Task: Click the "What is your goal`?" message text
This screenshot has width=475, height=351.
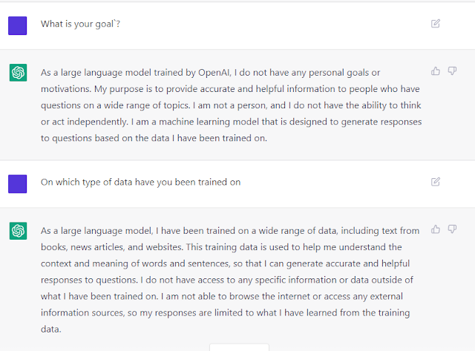Action: pyautogui.click(x=80, y=24)
